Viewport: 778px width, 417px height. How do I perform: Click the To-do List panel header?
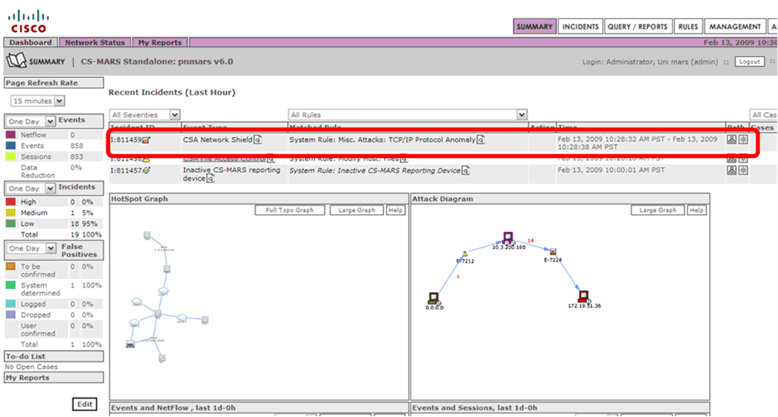pos(54,356)
